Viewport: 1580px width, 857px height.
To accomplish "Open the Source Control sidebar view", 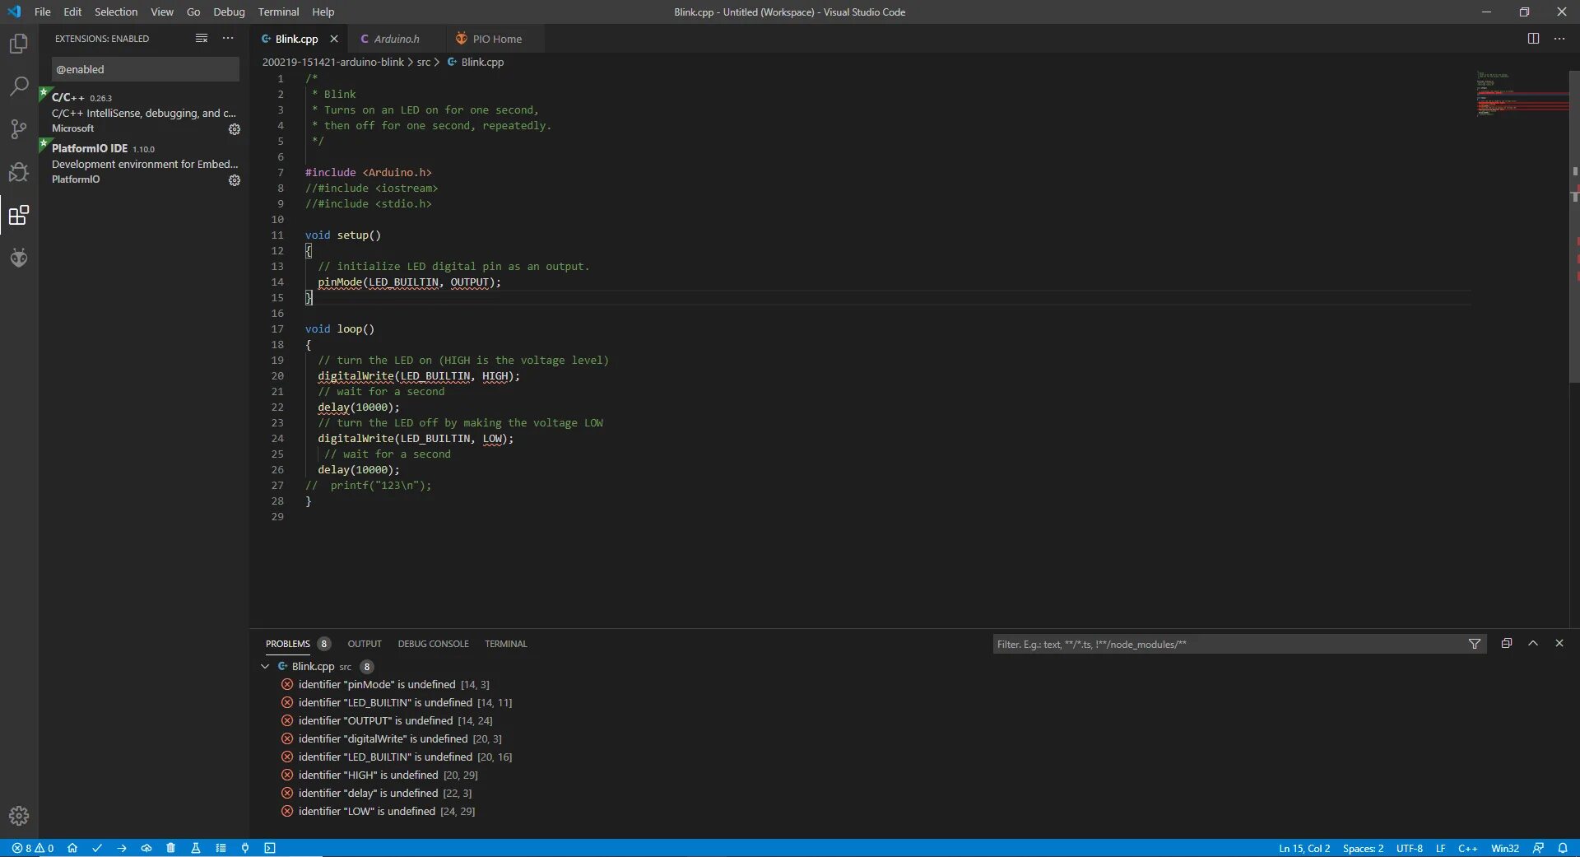I will (18, 129).
